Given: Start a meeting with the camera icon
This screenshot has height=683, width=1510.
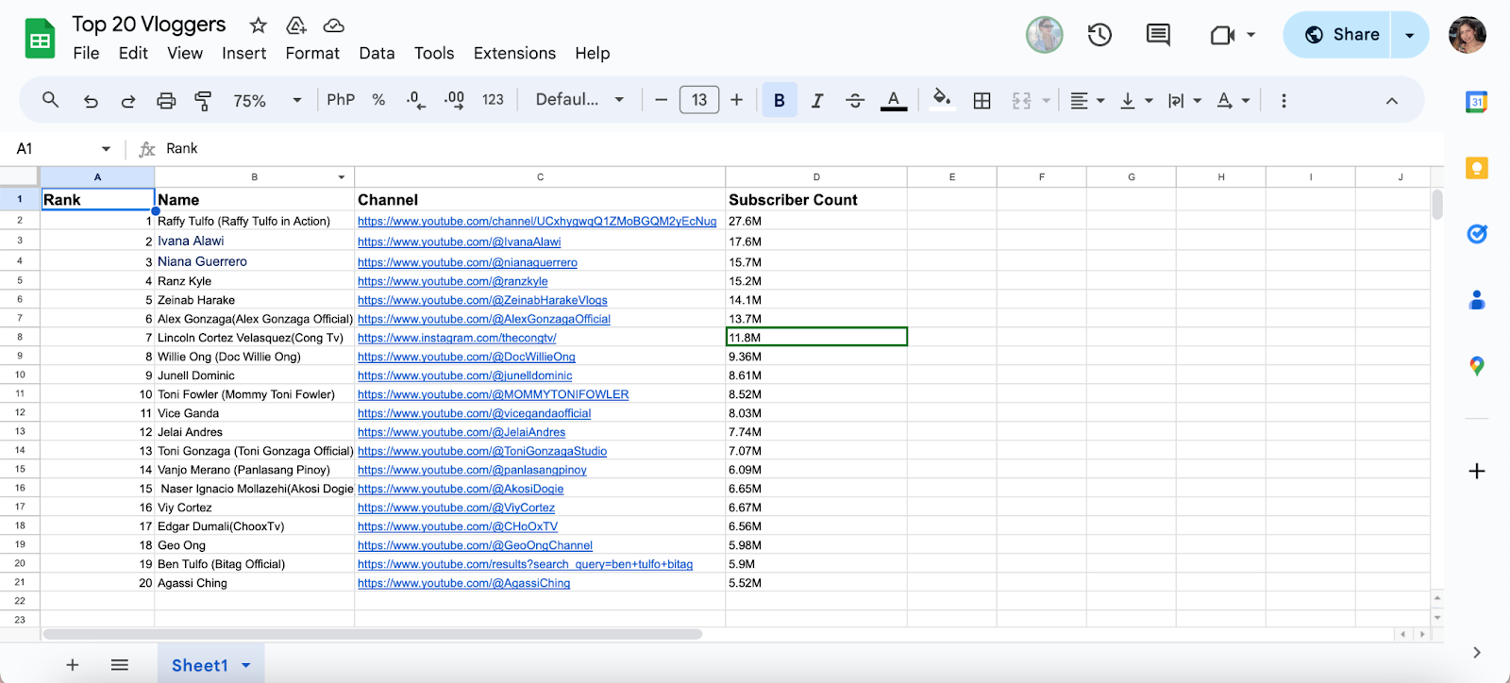Looking at the screenshot, I should point(1222,35).
